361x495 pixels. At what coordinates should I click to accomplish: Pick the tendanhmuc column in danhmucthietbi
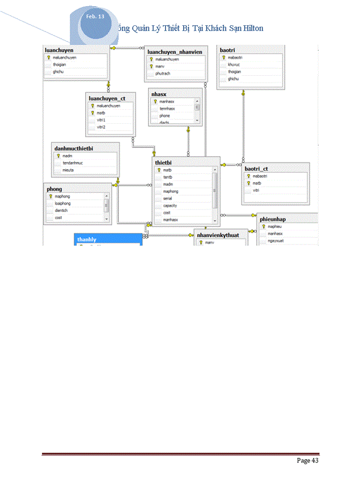click(73, 163)
